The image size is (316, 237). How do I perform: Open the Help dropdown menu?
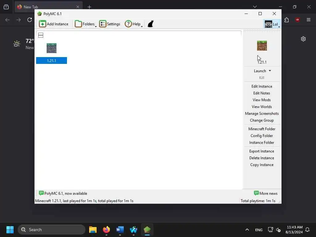click(x=134, y=24)
